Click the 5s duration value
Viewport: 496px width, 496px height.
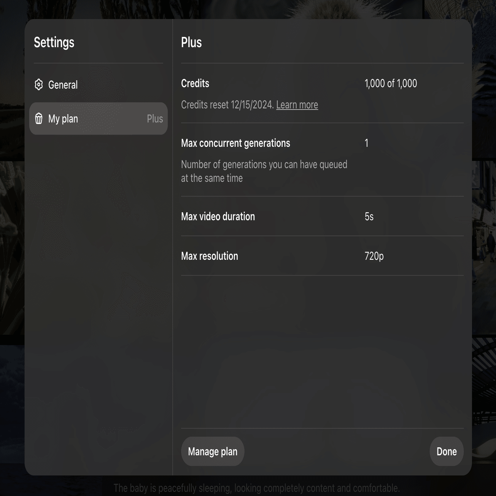point(369,216)
